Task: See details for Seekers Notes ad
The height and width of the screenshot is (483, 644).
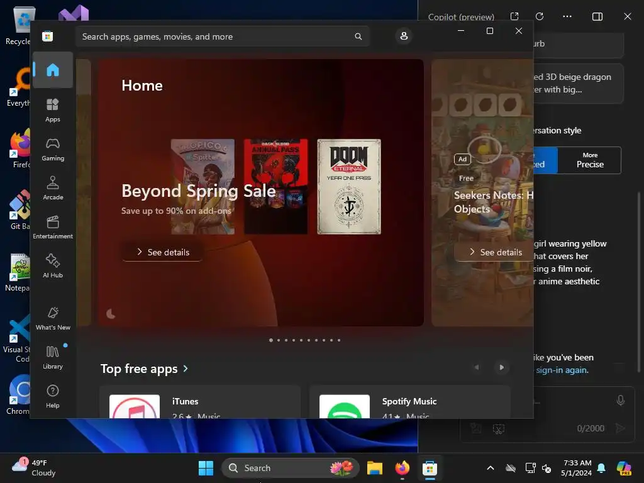Action: (495, 252)
